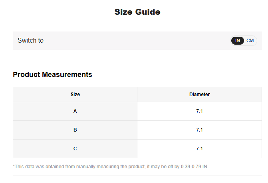Image resolution: width=268 pixels, height=183 pixels.
Task: Click the Size Guide page title
Action: (137, 12)
